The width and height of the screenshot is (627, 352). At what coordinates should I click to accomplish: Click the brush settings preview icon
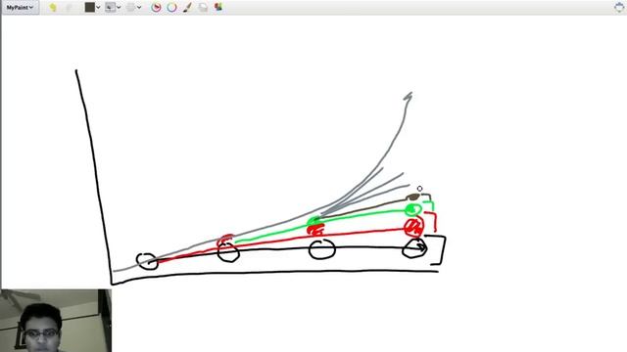tap(130, 7)
